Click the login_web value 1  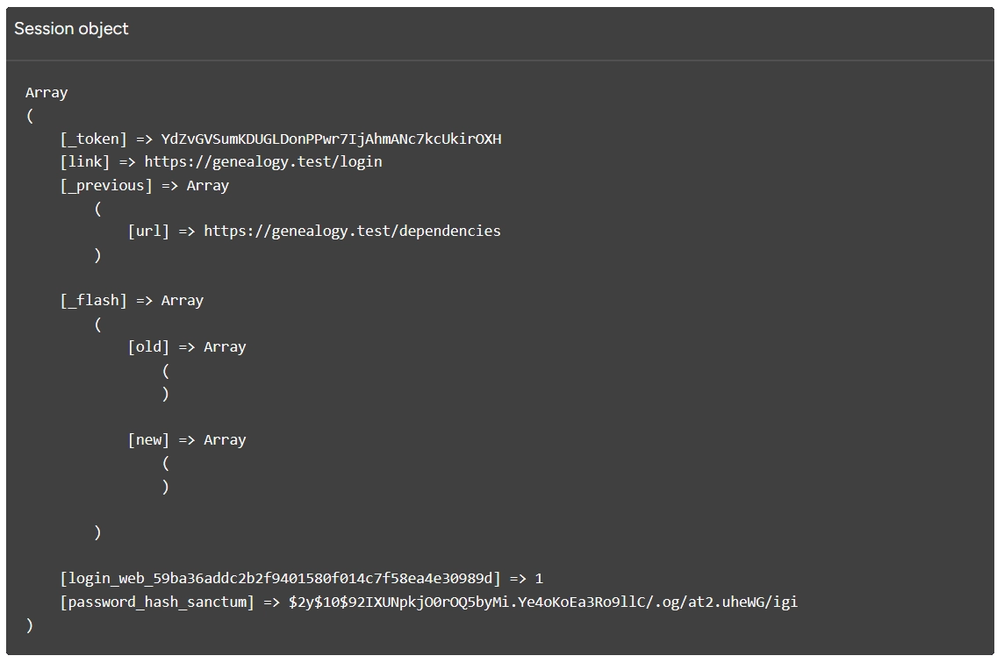(x=539, y=578)
